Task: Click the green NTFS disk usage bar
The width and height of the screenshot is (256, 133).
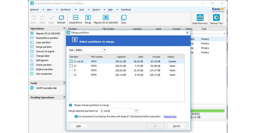Action: pyautogui.click(x=208, y=111)
